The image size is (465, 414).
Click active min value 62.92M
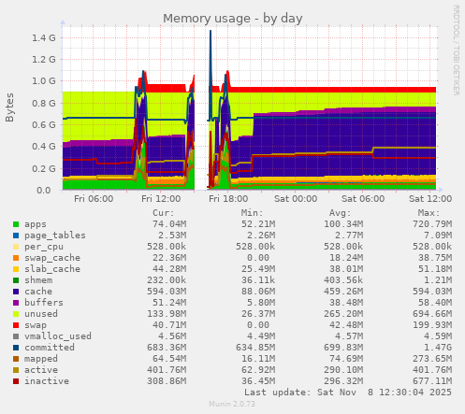pyautogui.click(x=258, y=370)
